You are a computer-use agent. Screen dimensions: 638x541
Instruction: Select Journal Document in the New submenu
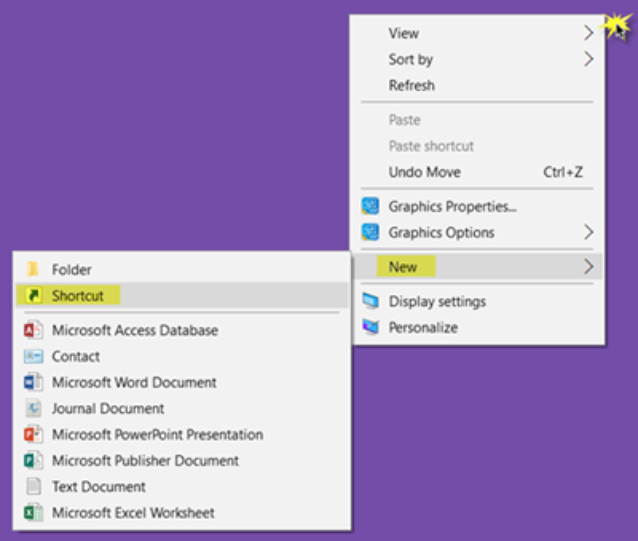click(x=108, y=409)
